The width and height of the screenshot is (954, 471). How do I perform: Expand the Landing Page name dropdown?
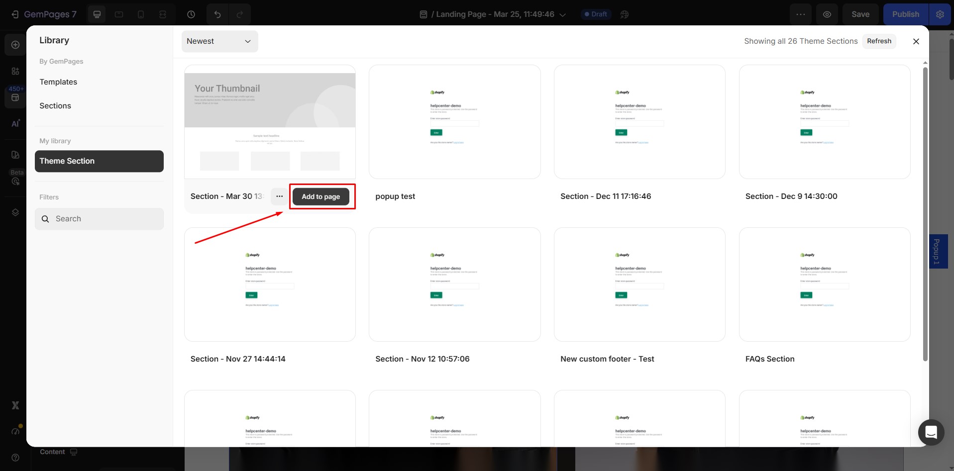563,15
